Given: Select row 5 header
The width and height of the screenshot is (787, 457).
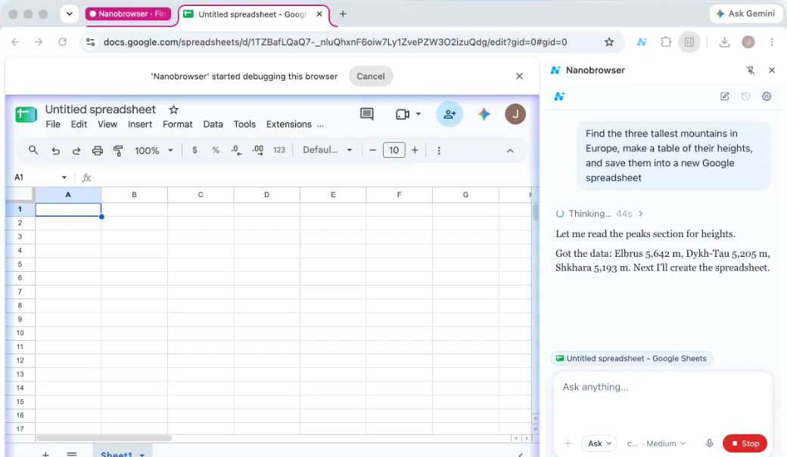Looking at the screenshot, I should 20,264.
